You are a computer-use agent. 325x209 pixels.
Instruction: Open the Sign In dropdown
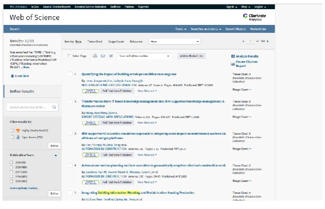[x=232, y=7]
